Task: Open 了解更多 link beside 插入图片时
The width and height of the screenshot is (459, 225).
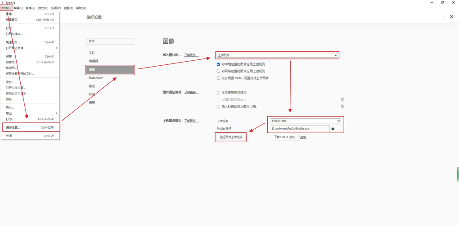Action: (x=191, y=55)
